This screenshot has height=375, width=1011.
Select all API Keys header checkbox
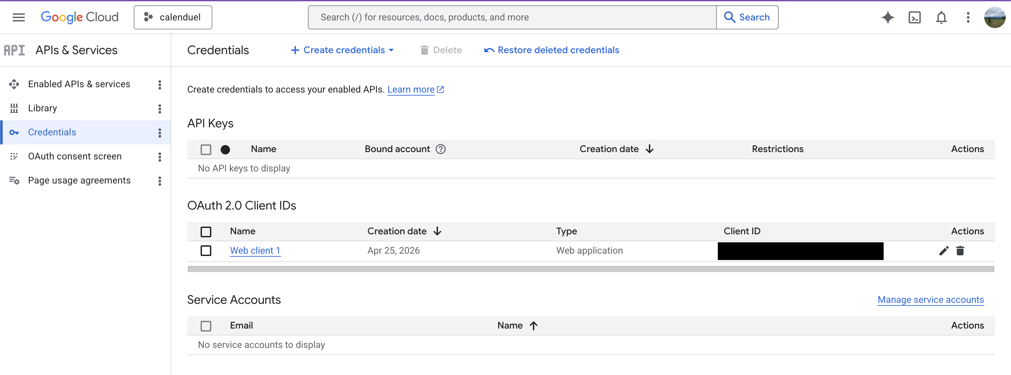[206, 149]
